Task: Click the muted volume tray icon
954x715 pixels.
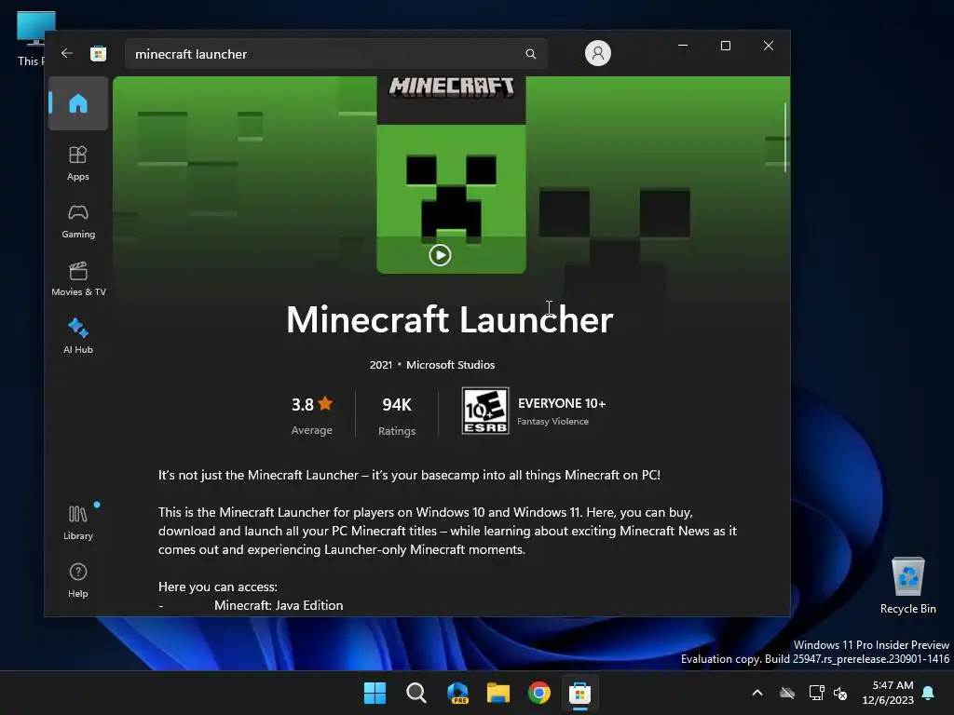Action: pyautogui.click(x=840, y=693)
